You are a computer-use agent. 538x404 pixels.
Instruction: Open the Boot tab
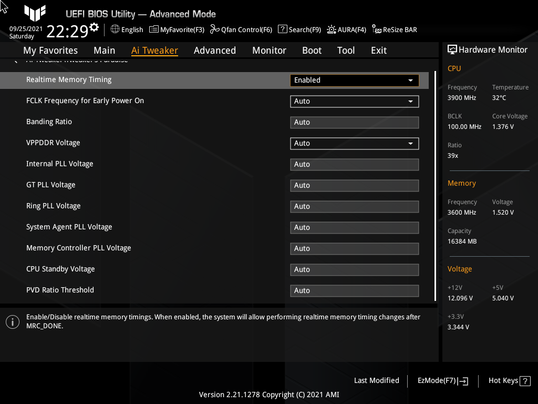312,50
